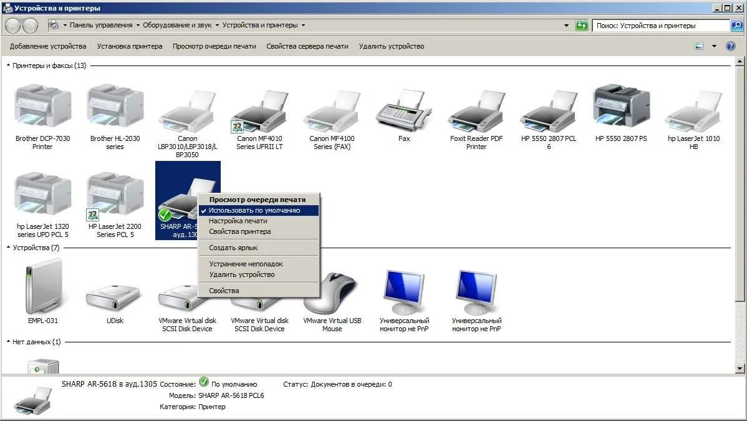Image resolution: width=747 pixels, height=421 pixels.
Task: Select the HP 5550 2807 PS printer
Action: pos(621,106)
